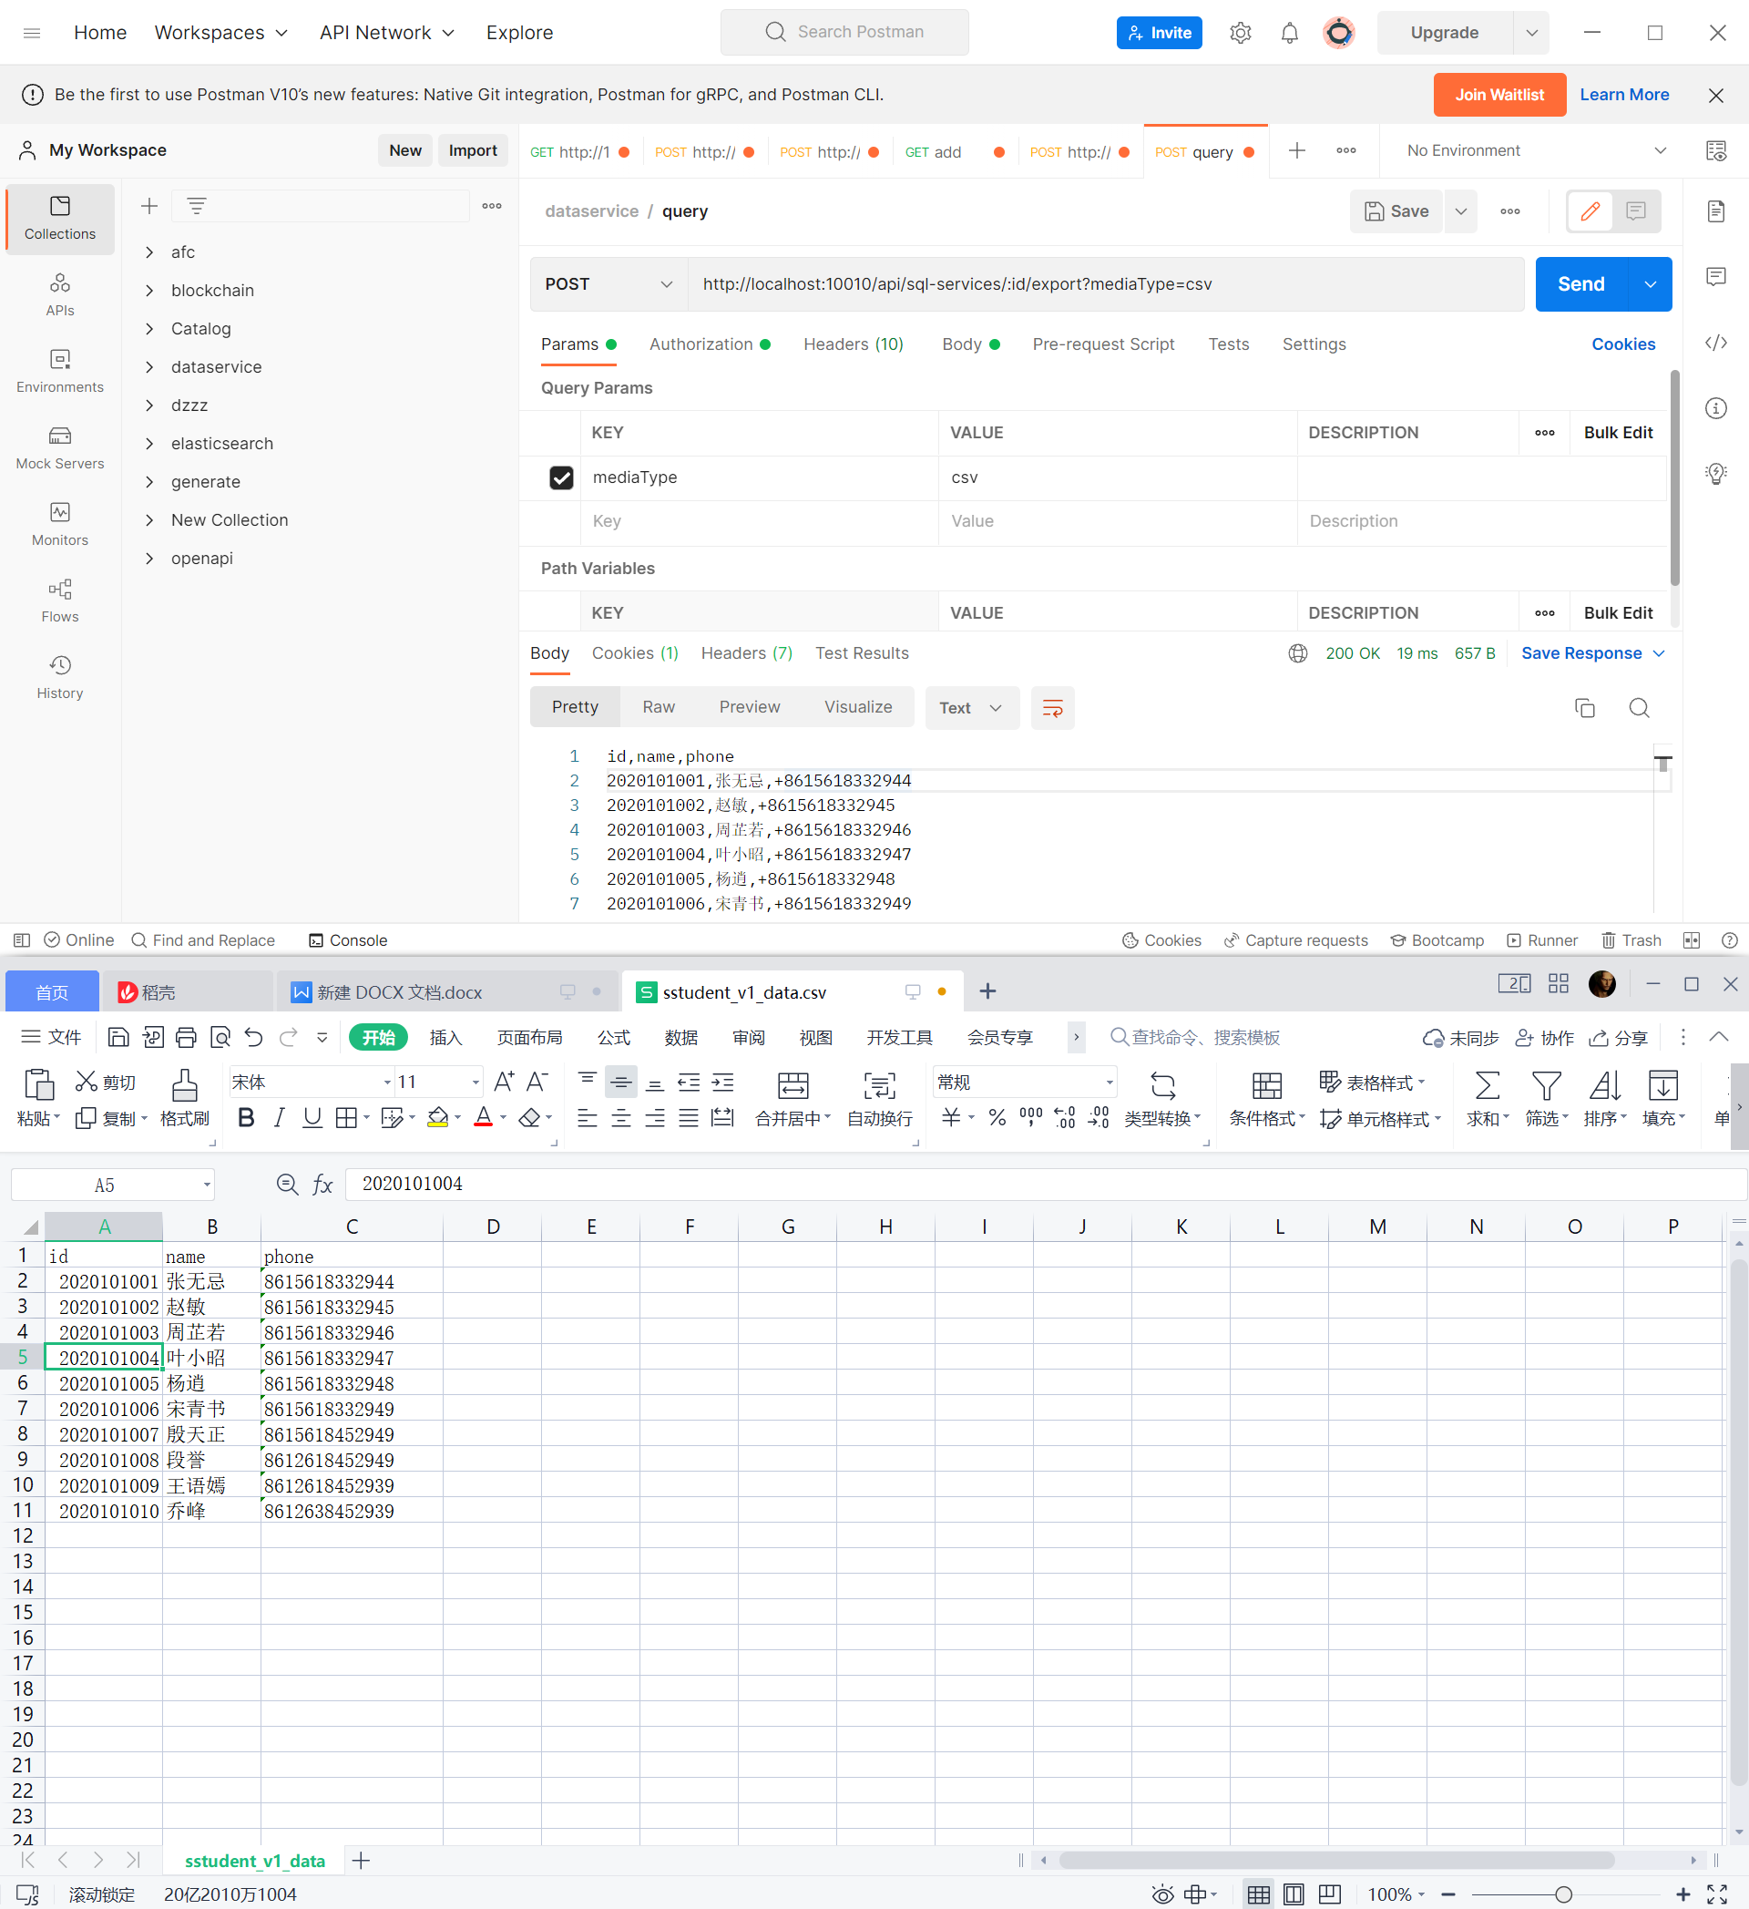Click the Filter (筛选) icon
Screen dimensions: 1749x1909
(1546, 1098)
